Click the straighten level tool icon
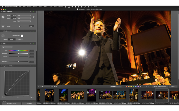This screenshot has height=111, width=179. (3, 26)
